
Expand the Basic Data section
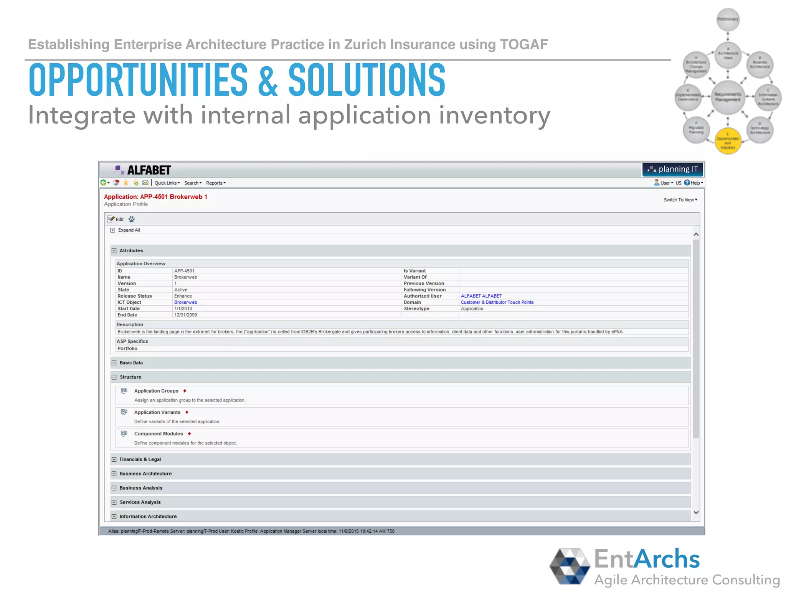[114, 363]
